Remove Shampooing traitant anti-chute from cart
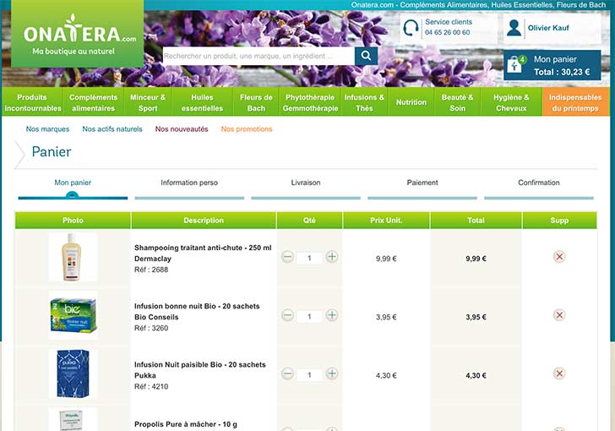This screenshot has width=615, height=431. point(559,257)
